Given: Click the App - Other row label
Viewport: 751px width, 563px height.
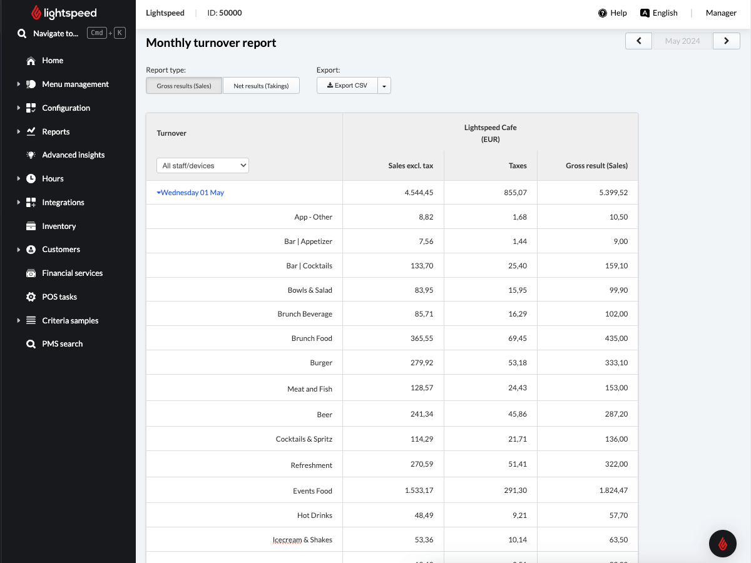Looking at the screenshot, I should click(x=314, y=217).
